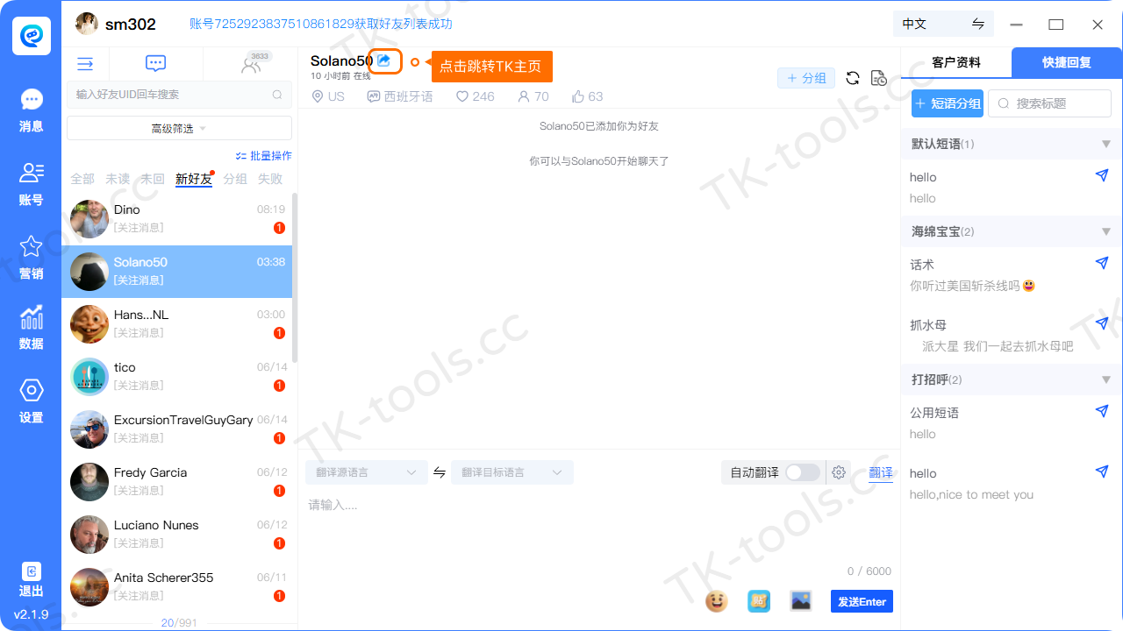Image resolution: width=1123 pixels, height=631 pixels.
Task: Open the chat with Anita Scherer355
Action: [176, 587]
